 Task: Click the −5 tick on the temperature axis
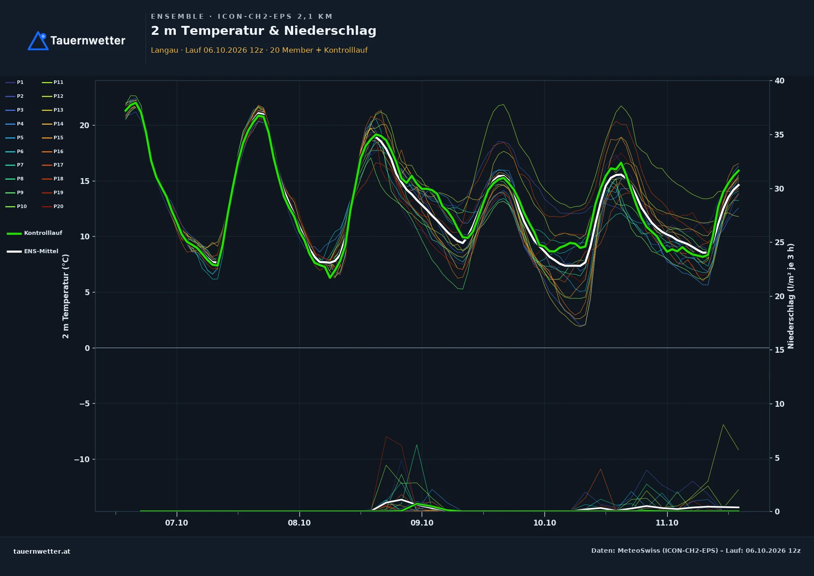point(84,404)
